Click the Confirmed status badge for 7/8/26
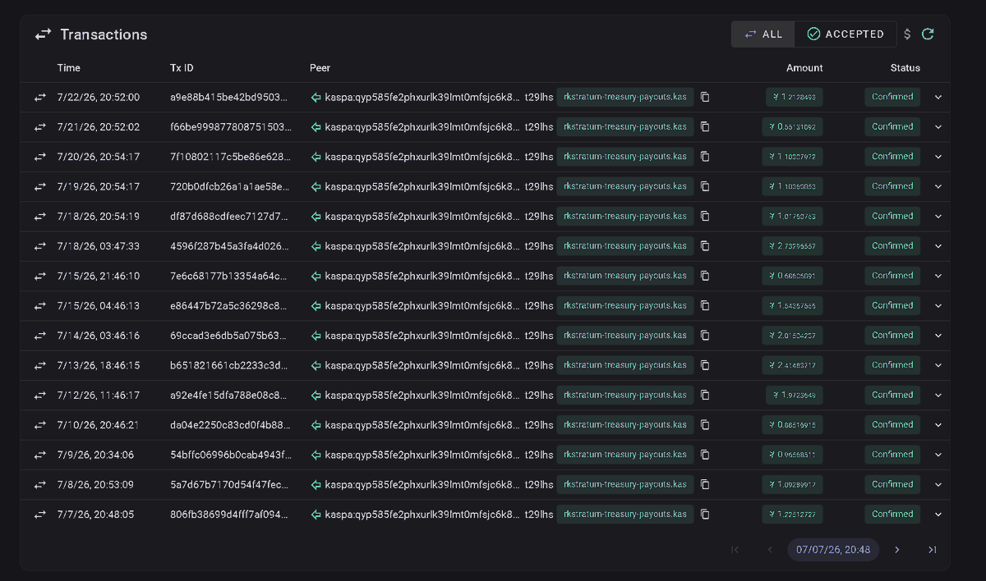This screenshot has width=986, height=581. [892, 484]
